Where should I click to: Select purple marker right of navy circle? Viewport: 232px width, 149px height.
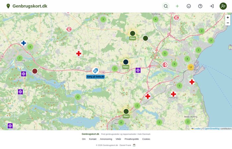coord(138,70)
